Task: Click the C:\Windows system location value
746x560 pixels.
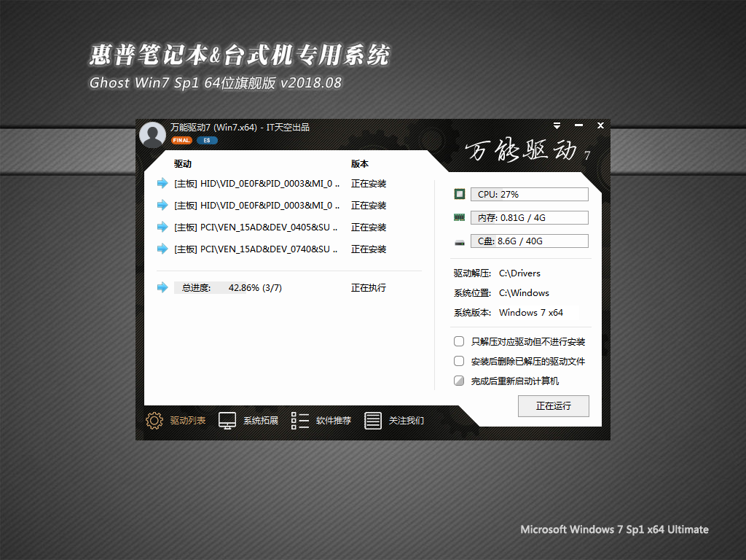Action: (x=524, y=293)
